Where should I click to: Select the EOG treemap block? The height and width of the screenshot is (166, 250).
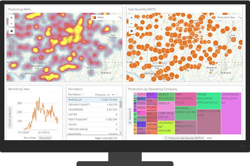(141, 99)
